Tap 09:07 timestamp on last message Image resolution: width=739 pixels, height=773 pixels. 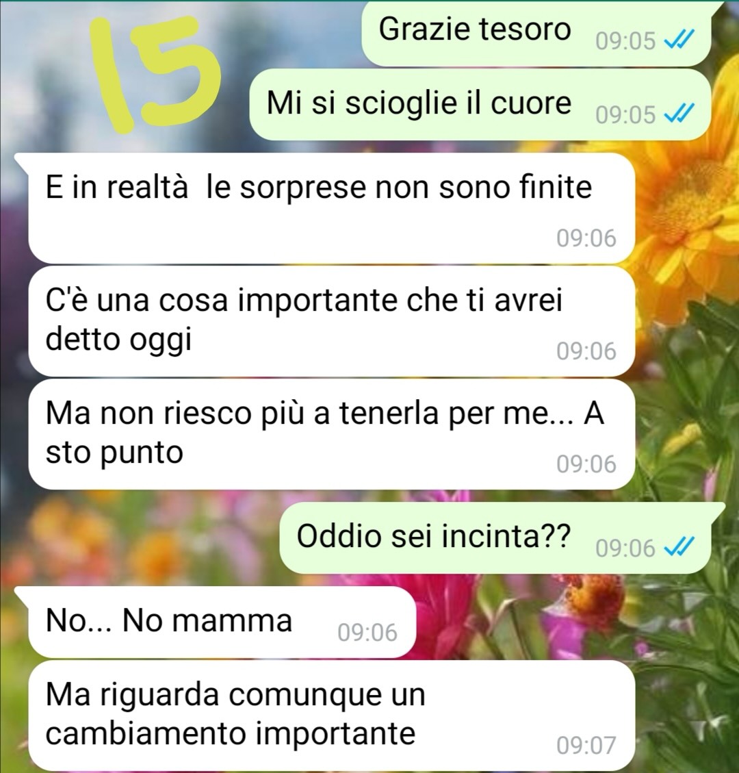[x=586, y=745]
